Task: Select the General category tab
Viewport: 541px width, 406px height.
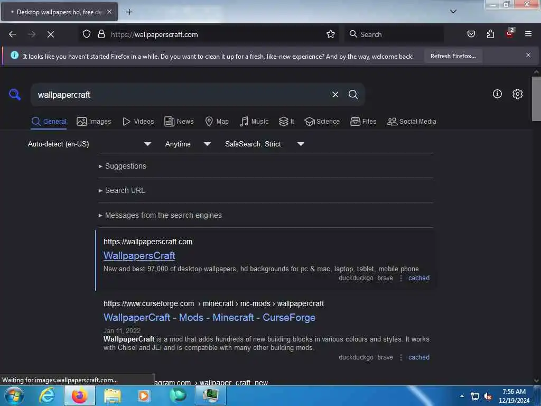Action: (49, 122)
